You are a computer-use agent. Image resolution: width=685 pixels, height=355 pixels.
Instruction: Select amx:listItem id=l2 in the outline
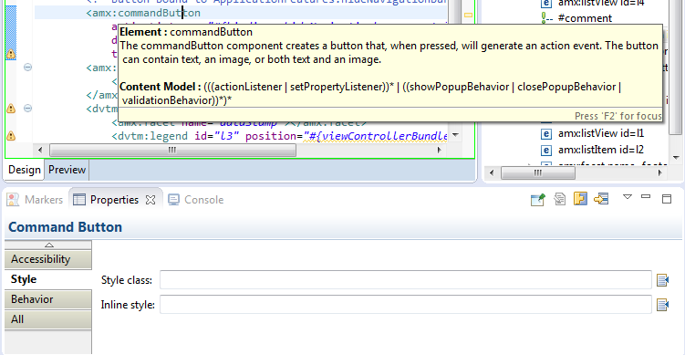[x=601, y=150]
